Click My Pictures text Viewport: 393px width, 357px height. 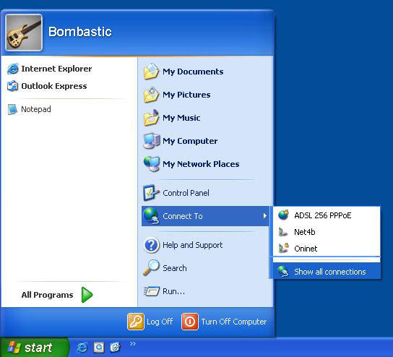(186, 95)
